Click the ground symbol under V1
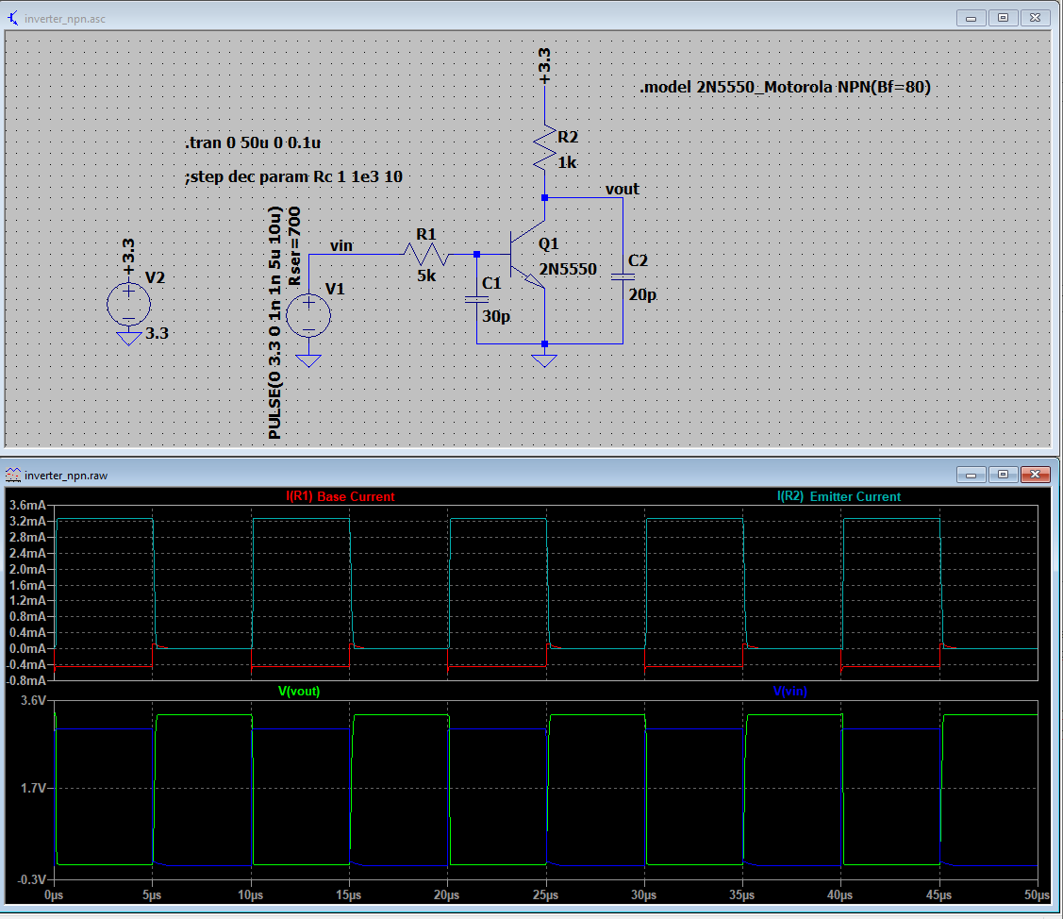1063x919 pixels. [308, 360]
